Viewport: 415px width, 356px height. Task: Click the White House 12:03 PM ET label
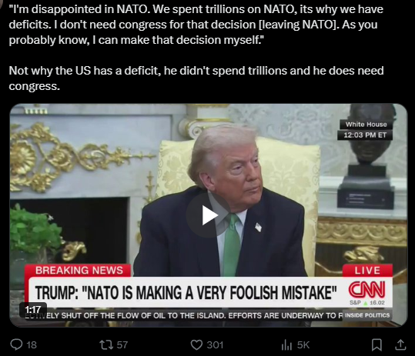click(365, 130)
